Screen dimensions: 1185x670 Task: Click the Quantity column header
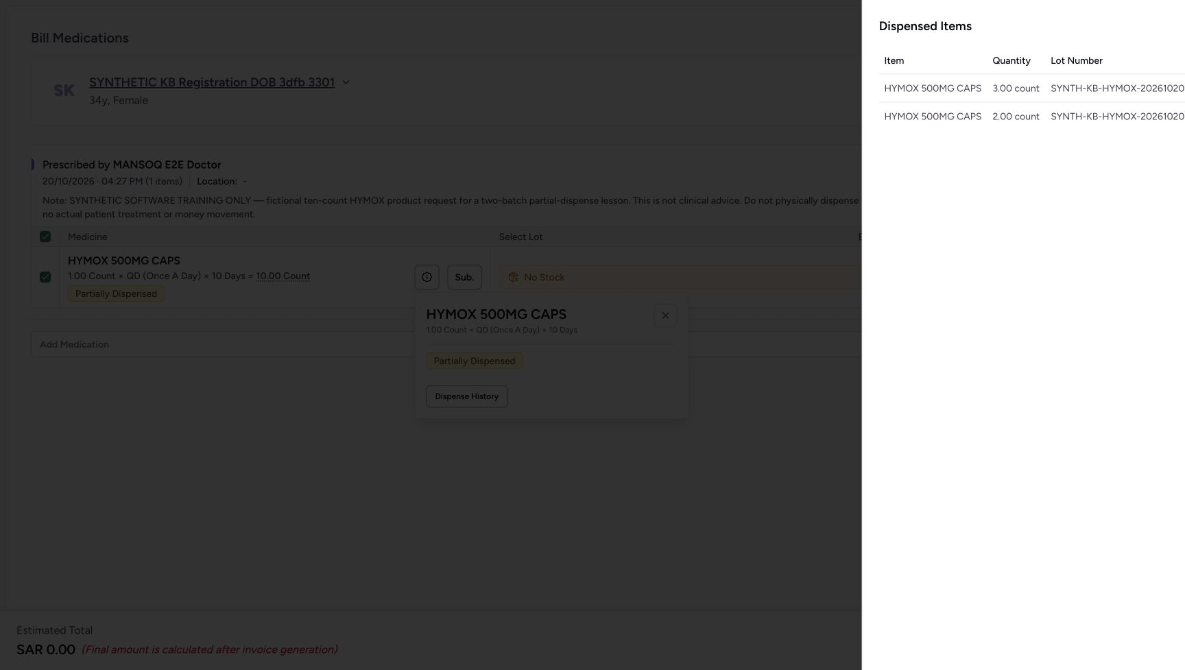[1012, 60]
